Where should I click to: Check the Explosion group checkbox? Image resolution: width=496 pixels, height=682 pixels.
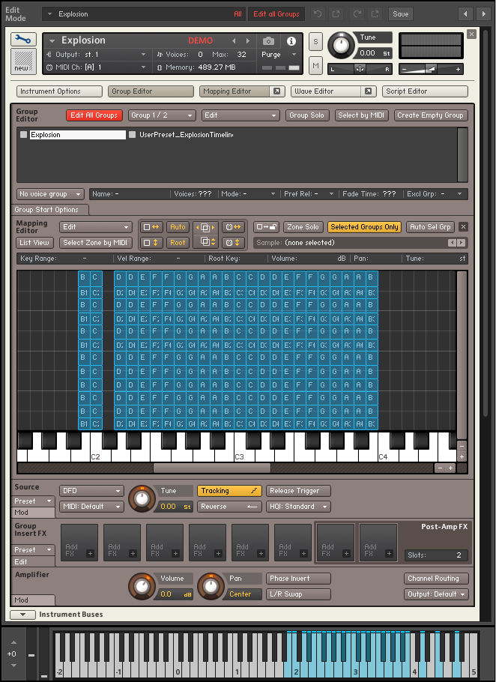click(24, 135)
